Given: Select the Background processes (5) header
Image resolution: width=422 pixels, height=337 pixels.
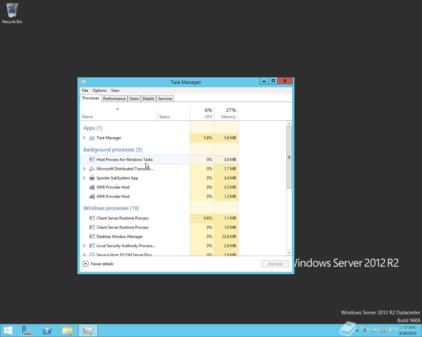Looking at the screenshot, I should point(113,150).
